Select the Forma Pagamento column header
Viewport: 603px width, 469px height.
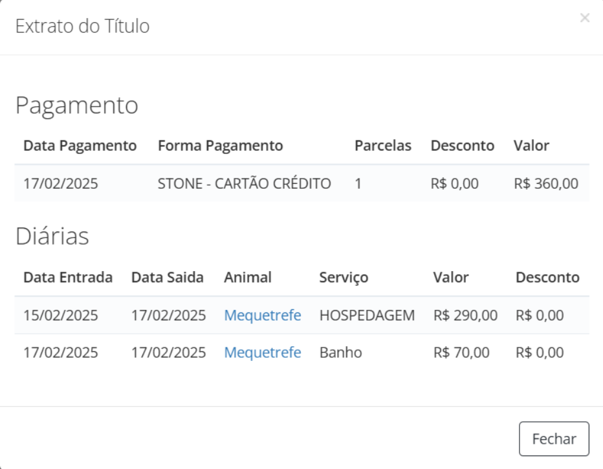tap(221, 146)
